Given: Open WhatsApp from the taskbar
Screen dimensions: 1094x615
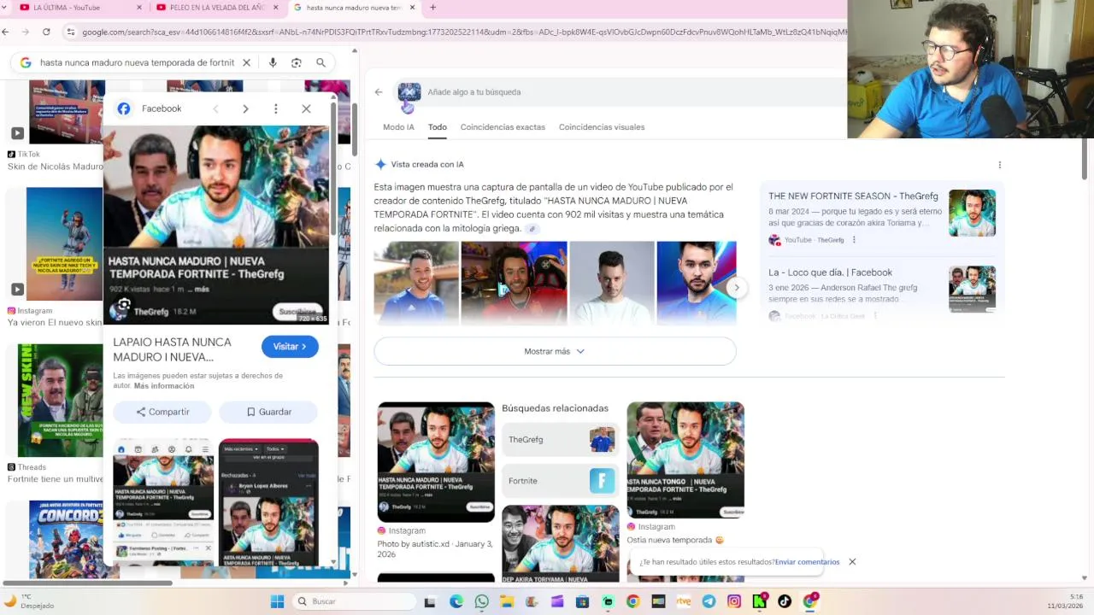Looking at the screenshot, I should click(481, 601).
